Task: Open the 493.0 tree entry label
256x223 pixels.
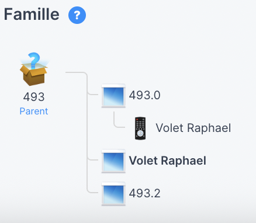Action: 144,95
